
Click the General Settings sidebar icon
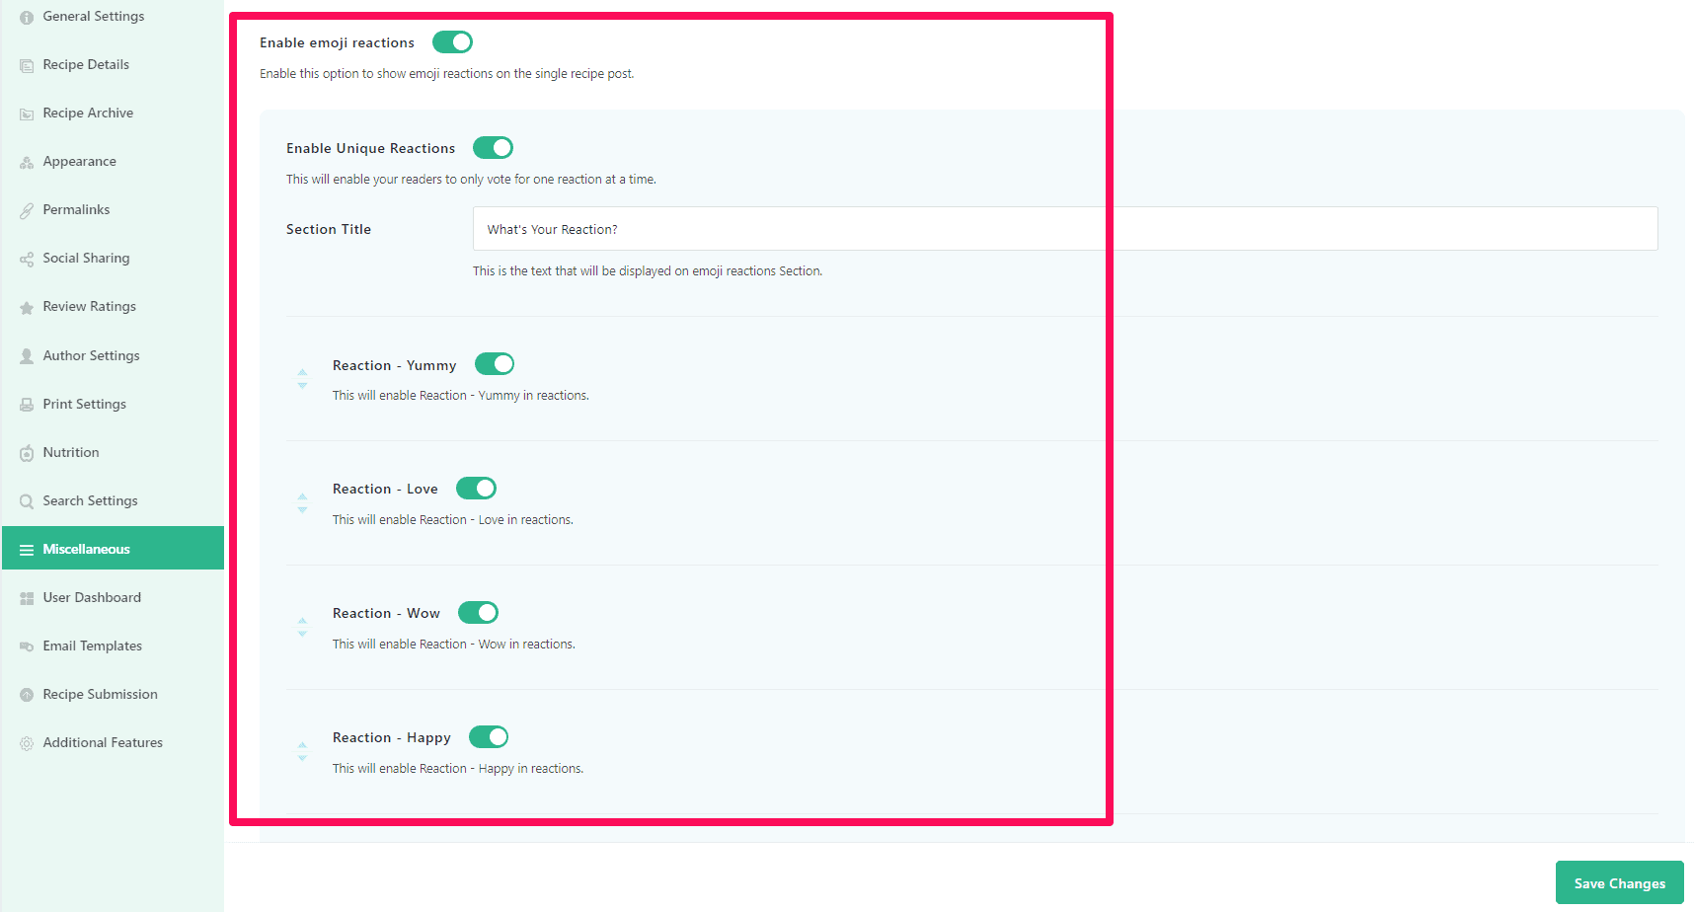coord(27,18)
